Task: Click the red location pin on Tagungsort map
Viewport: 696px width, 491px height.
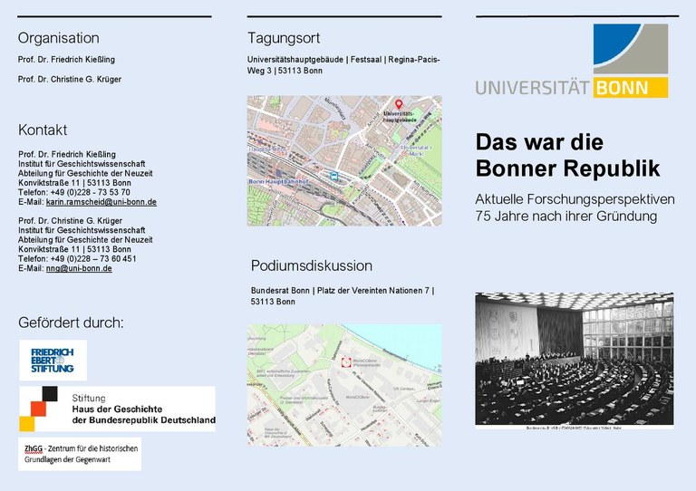Action: [x=399, y=106]
